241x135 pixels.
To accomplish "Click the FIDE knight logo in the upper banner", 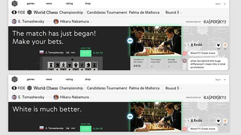I will 14,12.
